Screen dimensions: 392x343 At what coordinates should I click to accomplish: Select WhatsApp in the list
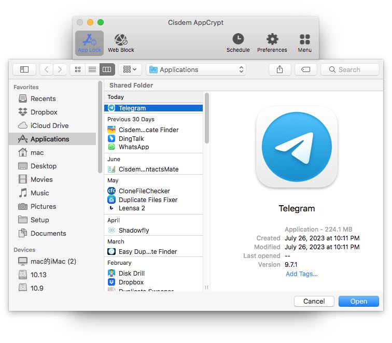[153, 147]
